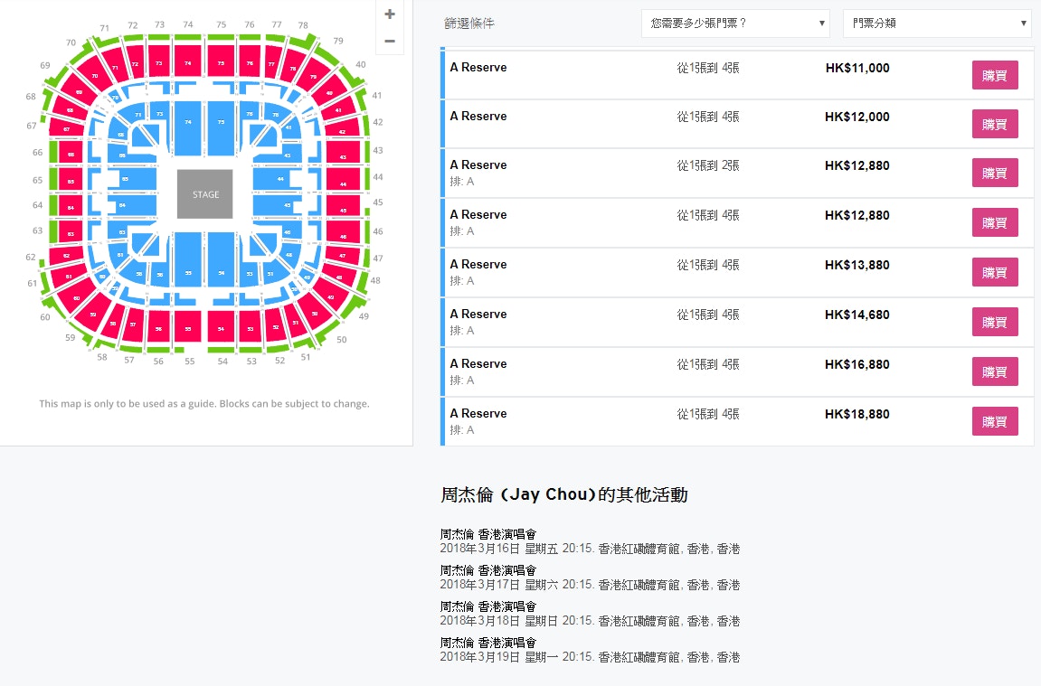Select the gray STAGE block on map
The width and height of the screenshot is (1041, 686).
(x=205, y=194)
